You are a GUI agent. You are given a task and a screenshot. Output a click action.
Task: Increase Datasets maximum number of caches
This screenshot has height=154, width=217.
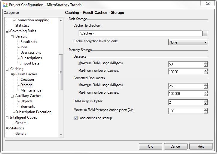pos(206,70)
